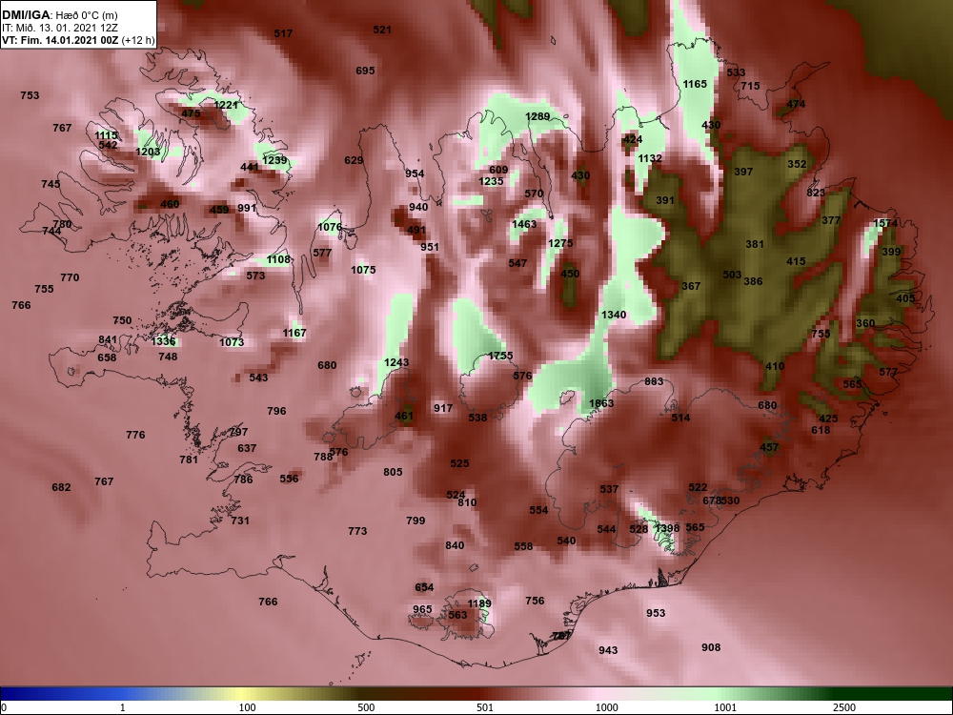
Task: Click the map value "474"
Action: click(x=796, y=104)
